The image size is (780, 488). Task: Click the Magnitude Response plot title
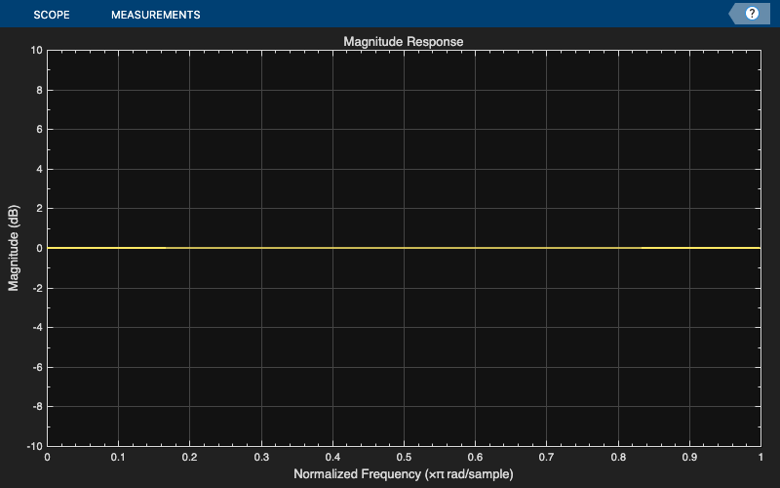[404, 41]
